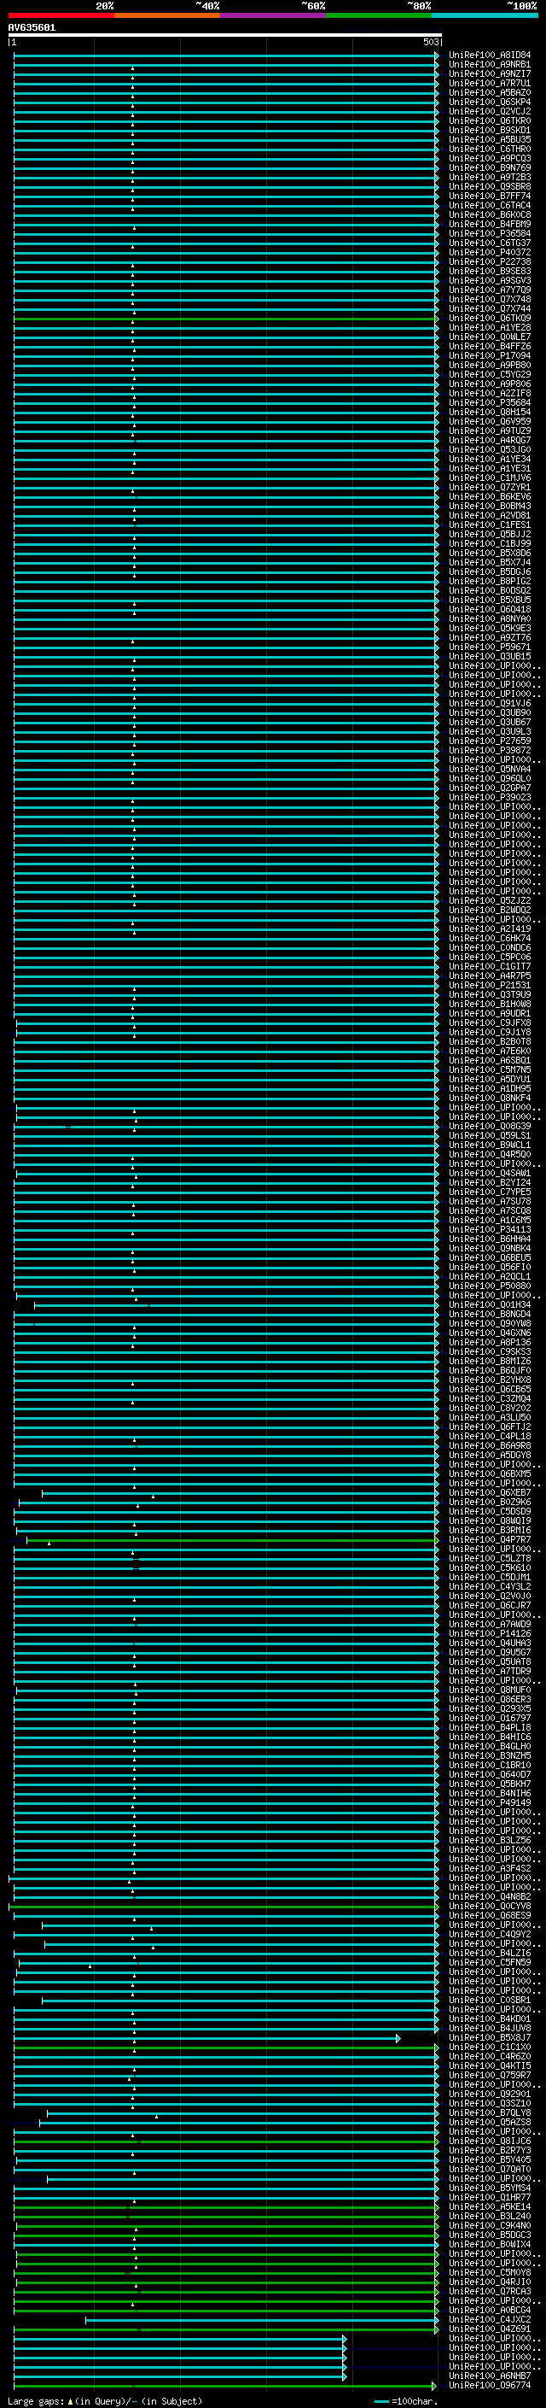Select label UniRef100_B8MIZ6
Screen dimensions: 546x2408
[x=490, y=1361]
